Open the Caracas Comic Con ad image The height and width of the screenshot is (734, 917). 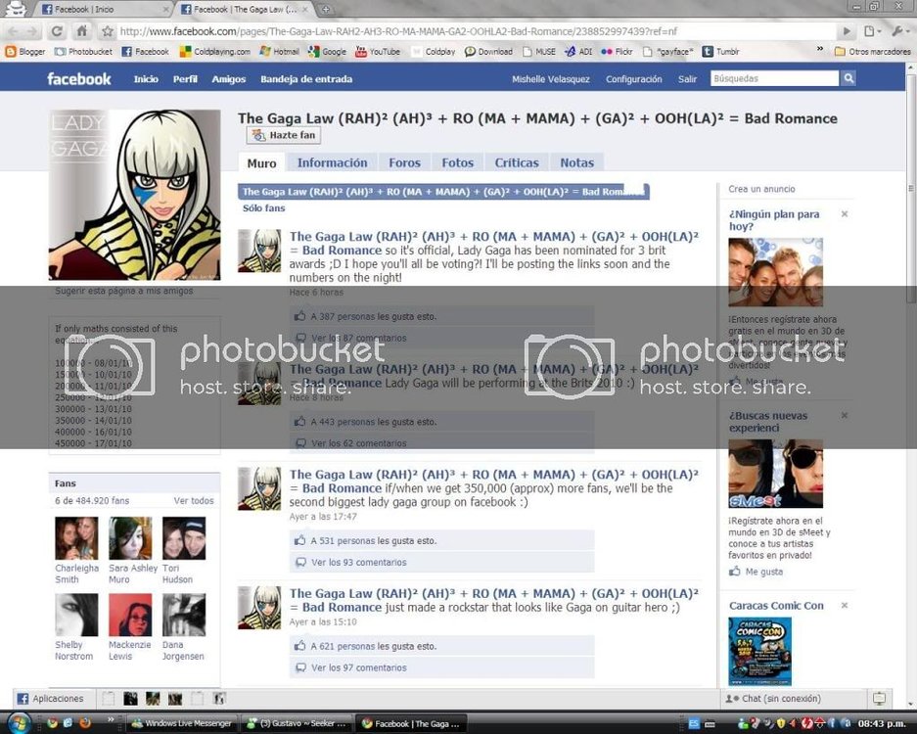(x=759, y=651)
